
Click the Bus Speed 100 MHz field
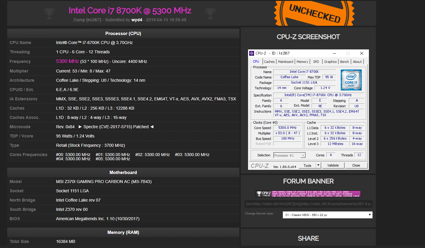287,138
